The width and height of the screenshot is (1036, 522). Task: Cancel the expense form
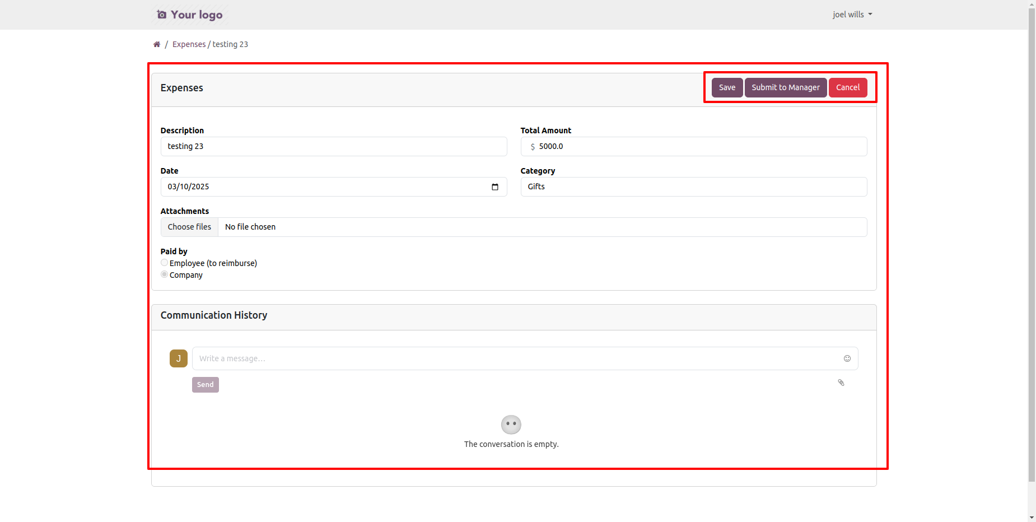(847, 87)
